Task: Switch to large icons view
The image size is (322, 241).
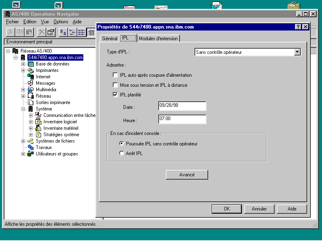Action: (x=64, y=33)
